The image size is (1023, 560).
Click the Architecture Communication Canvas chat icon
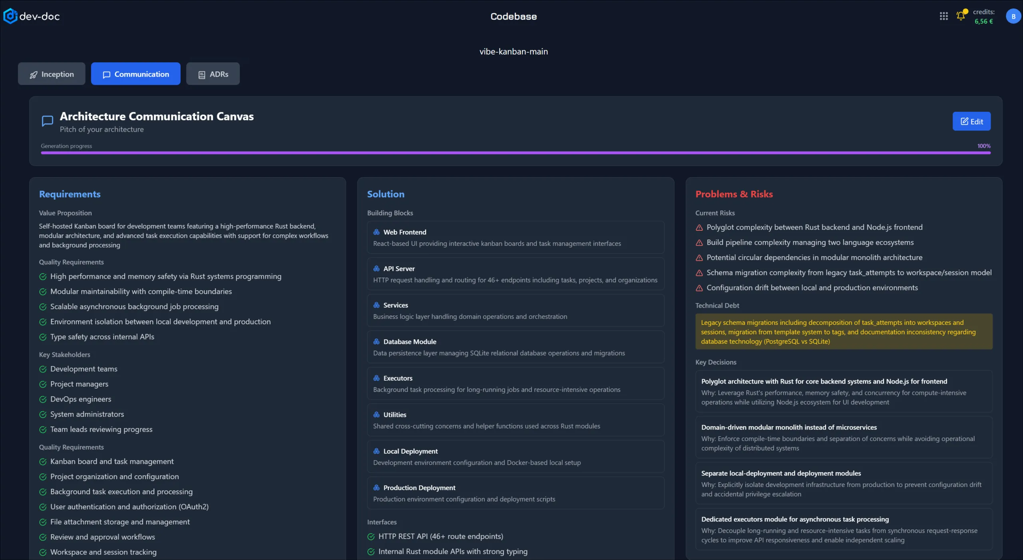[x=48, y=121]
